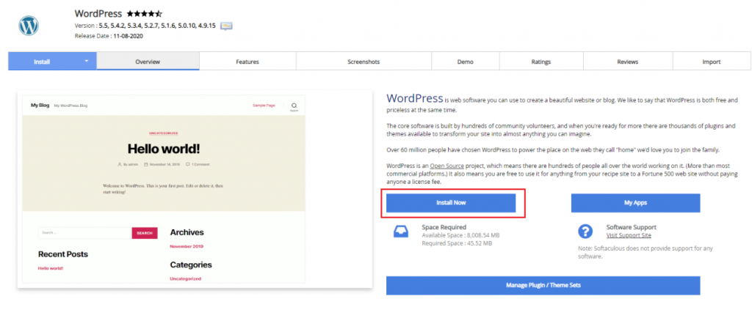Click the Software Support label

631,227
